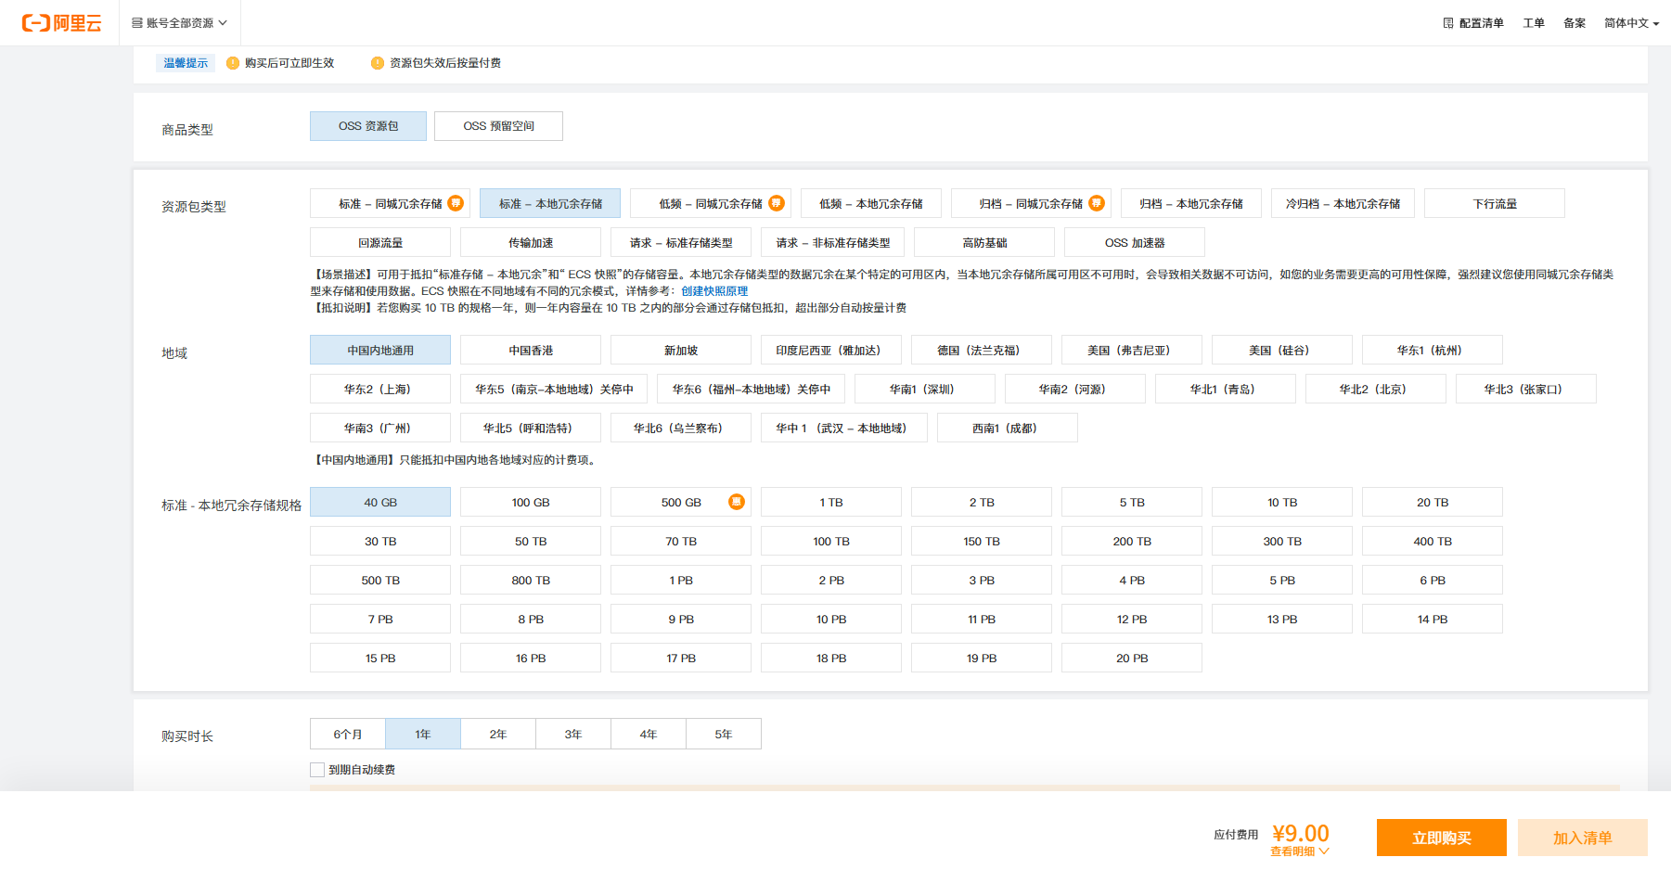Select 下行流量 package type

tap(1495, 203)
